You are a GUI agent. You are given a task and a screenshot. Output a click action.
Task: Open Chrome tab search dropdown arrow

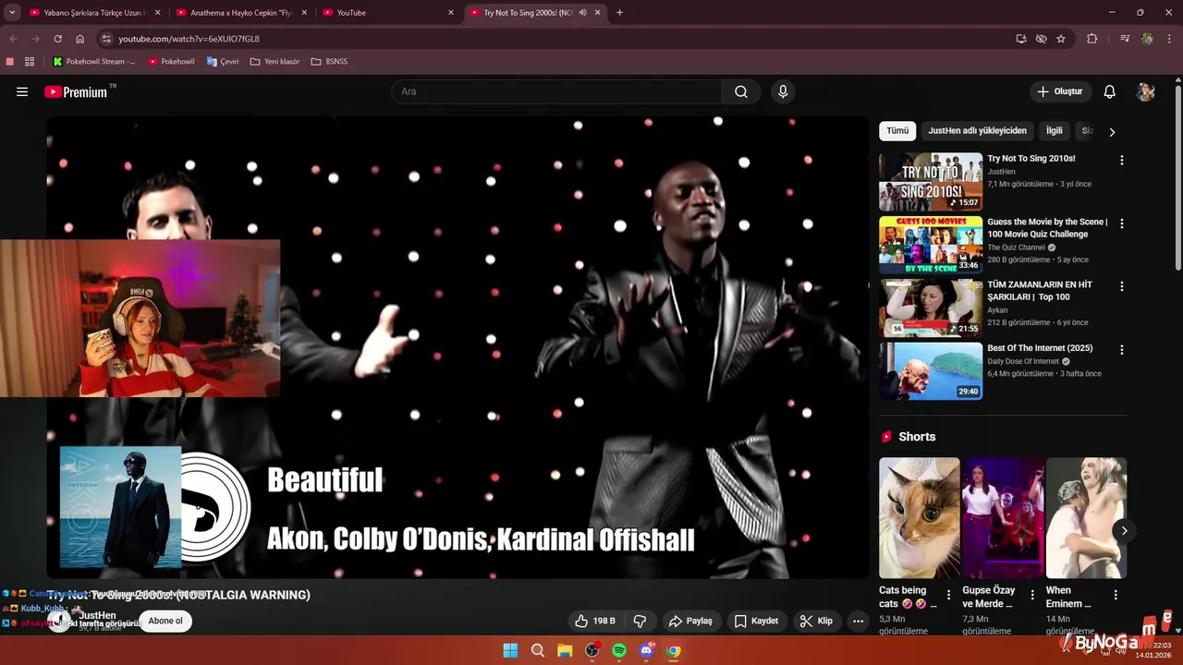coord(12,13)
